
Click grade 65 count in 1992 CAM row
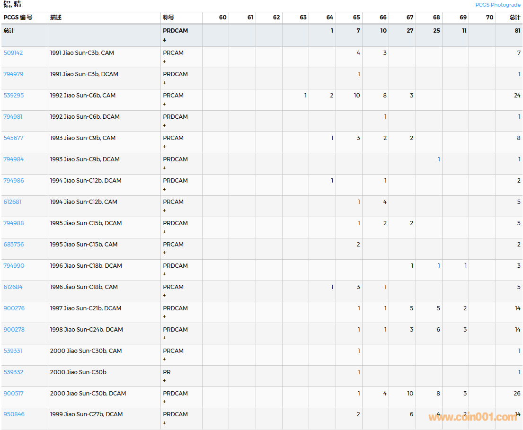point(356,96)
